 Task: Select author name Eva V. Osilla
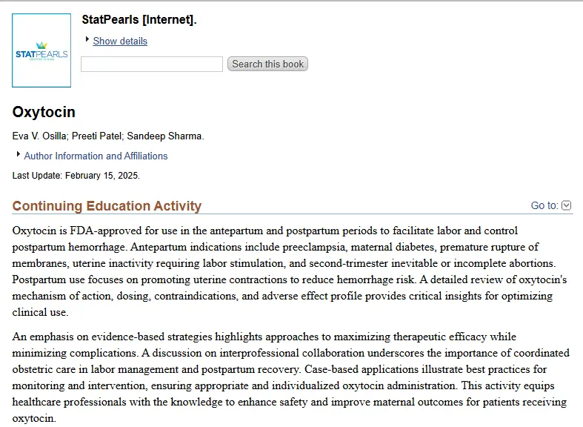click(x=39, y=136)
